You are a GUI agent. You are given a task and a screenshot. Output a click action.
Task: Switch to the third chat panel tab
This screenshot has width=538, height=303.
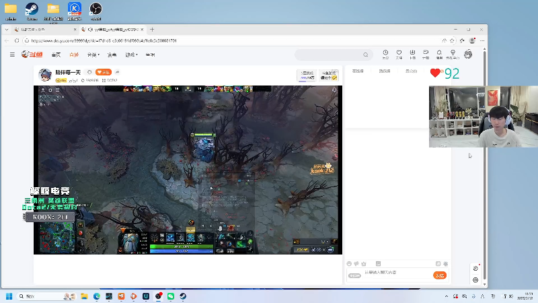411,71
